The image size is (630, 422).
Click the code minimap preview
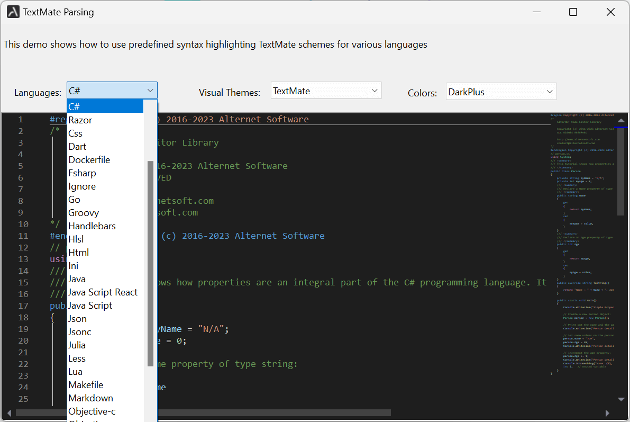[582, 245]
